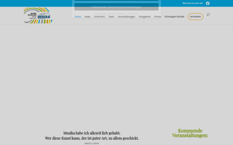Click the Anmelden button
233x145 pixels.
(195, 17)
